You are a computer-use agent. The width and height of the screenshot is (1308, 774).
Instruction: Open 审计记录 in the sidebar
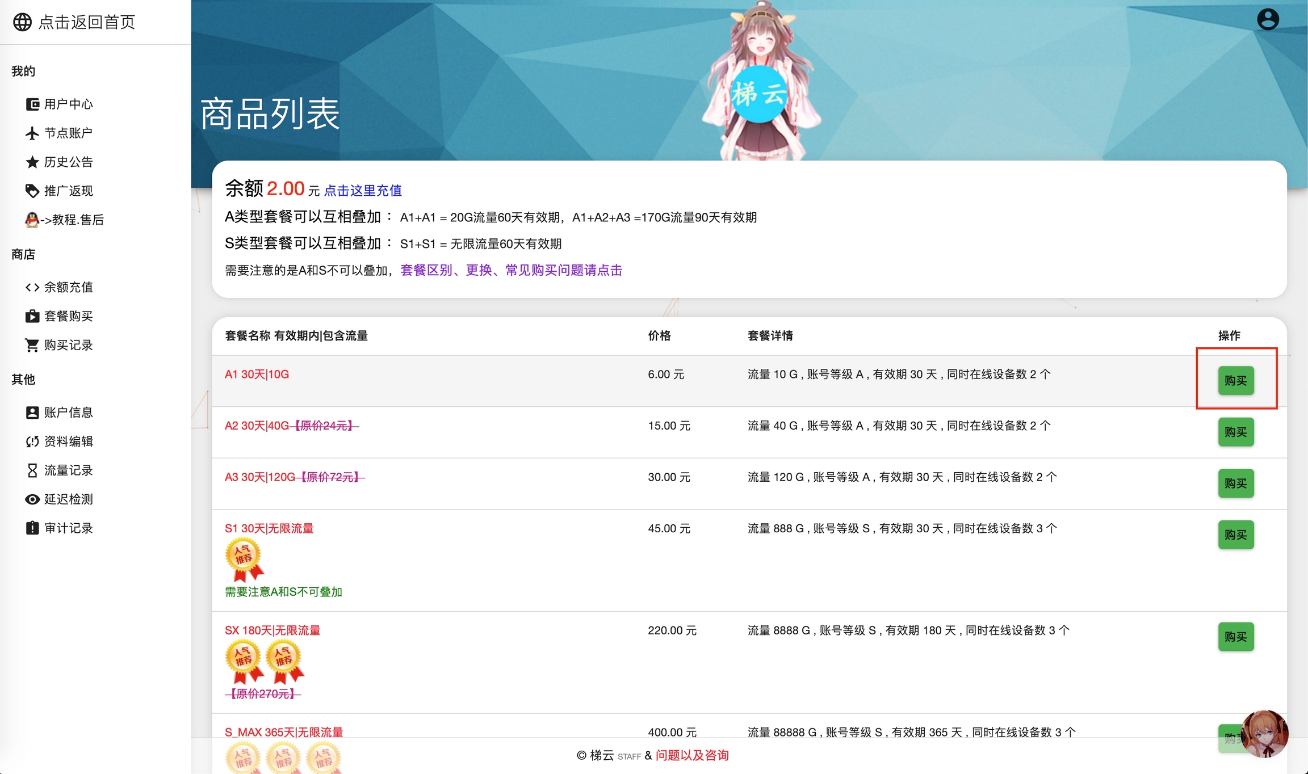tap(68, 528)
